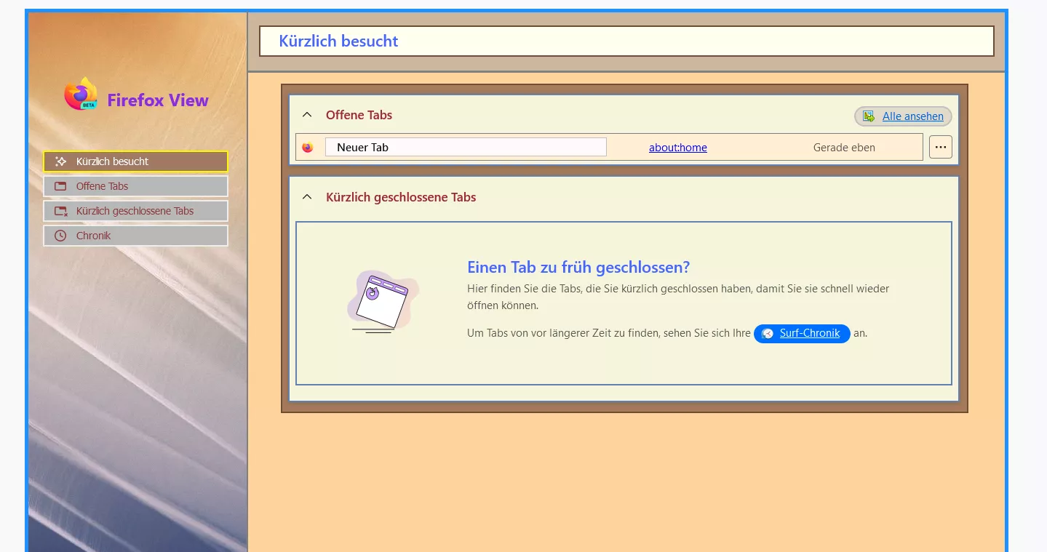This screenshot has height=552, width=1047.
Task: Click the Kürzlich besucht page heading
Action: (338, 41)
